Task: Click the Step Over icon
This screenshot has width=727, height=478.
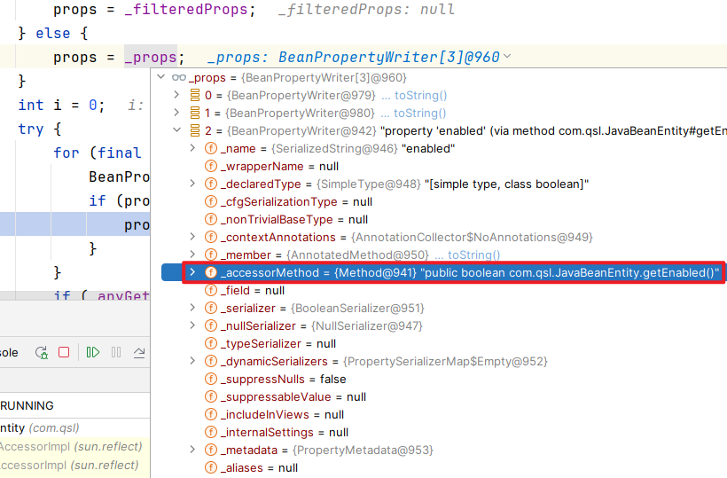Action: pyautogui.click(x=139, y=352)
